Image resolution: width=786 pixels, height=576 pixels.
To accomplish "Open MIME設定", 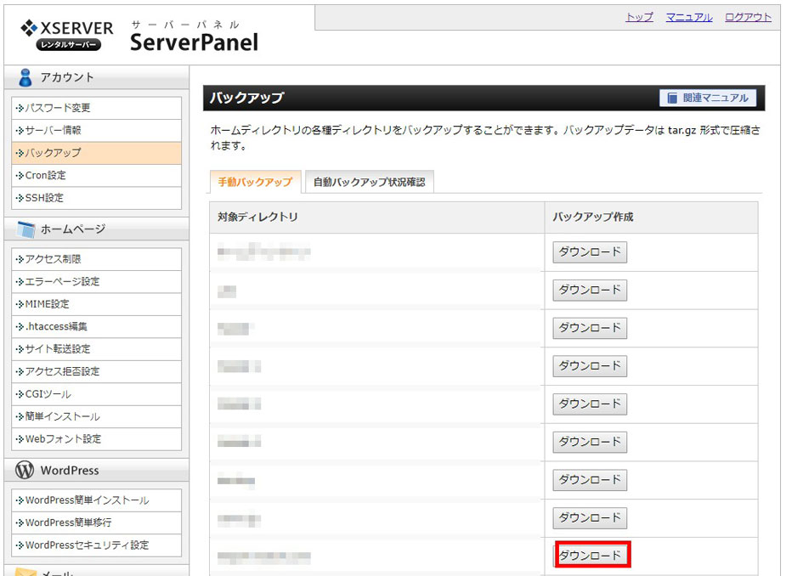I will pos(96,304).
